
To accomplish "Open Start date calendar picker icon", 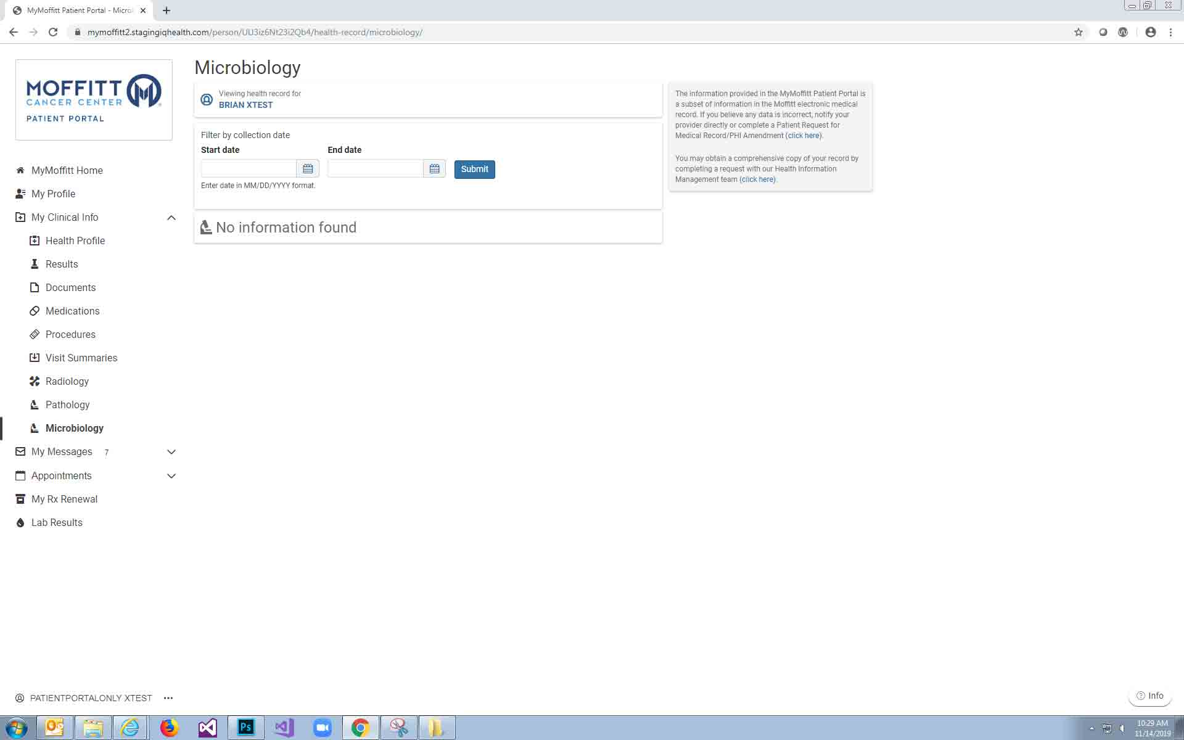I will point(308,169).
